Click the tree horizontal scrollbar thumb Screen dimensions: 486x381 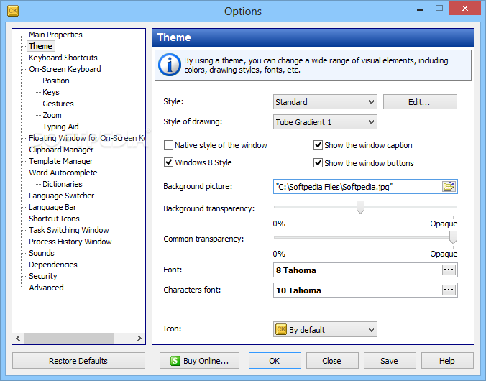pos(69,338)
